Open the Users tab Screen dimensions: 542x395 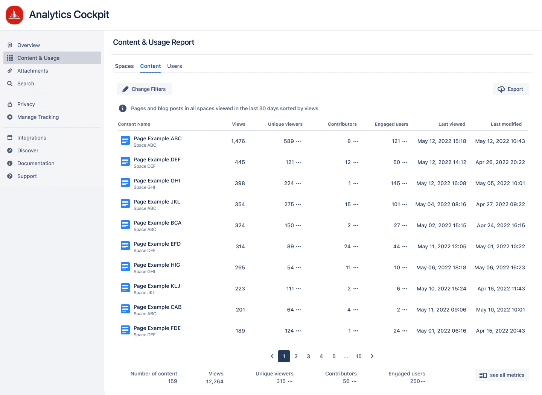tap(174, 66)
